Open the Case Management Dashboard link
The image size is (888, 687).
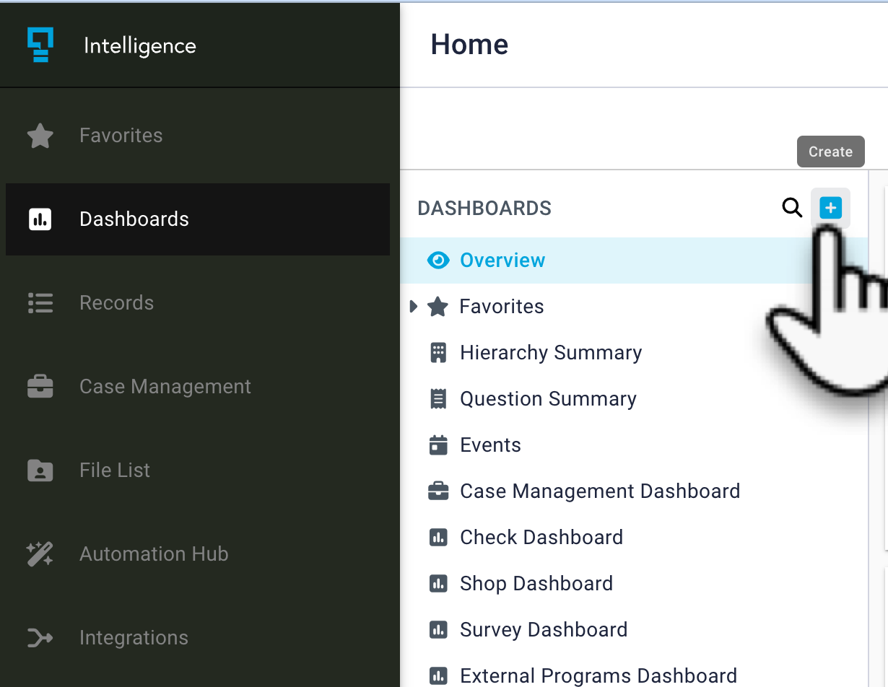coord(599,491)
